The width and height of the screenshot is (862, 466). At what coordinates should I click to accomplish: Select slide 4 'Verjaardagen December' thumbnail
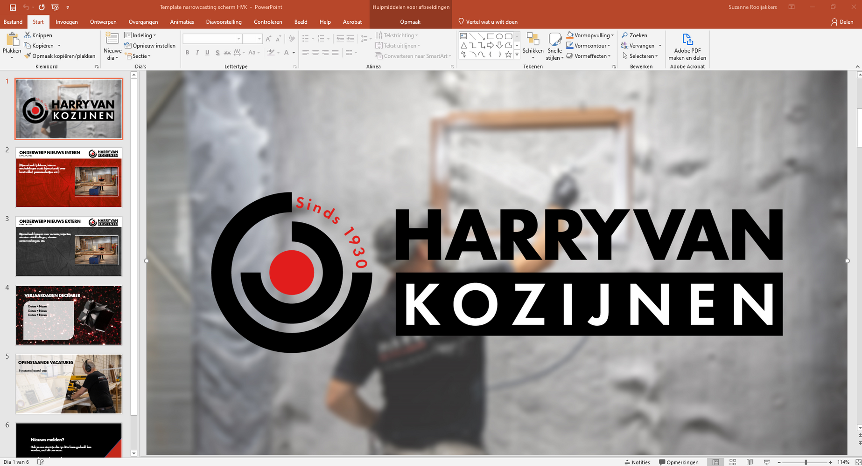pos(69,315)
